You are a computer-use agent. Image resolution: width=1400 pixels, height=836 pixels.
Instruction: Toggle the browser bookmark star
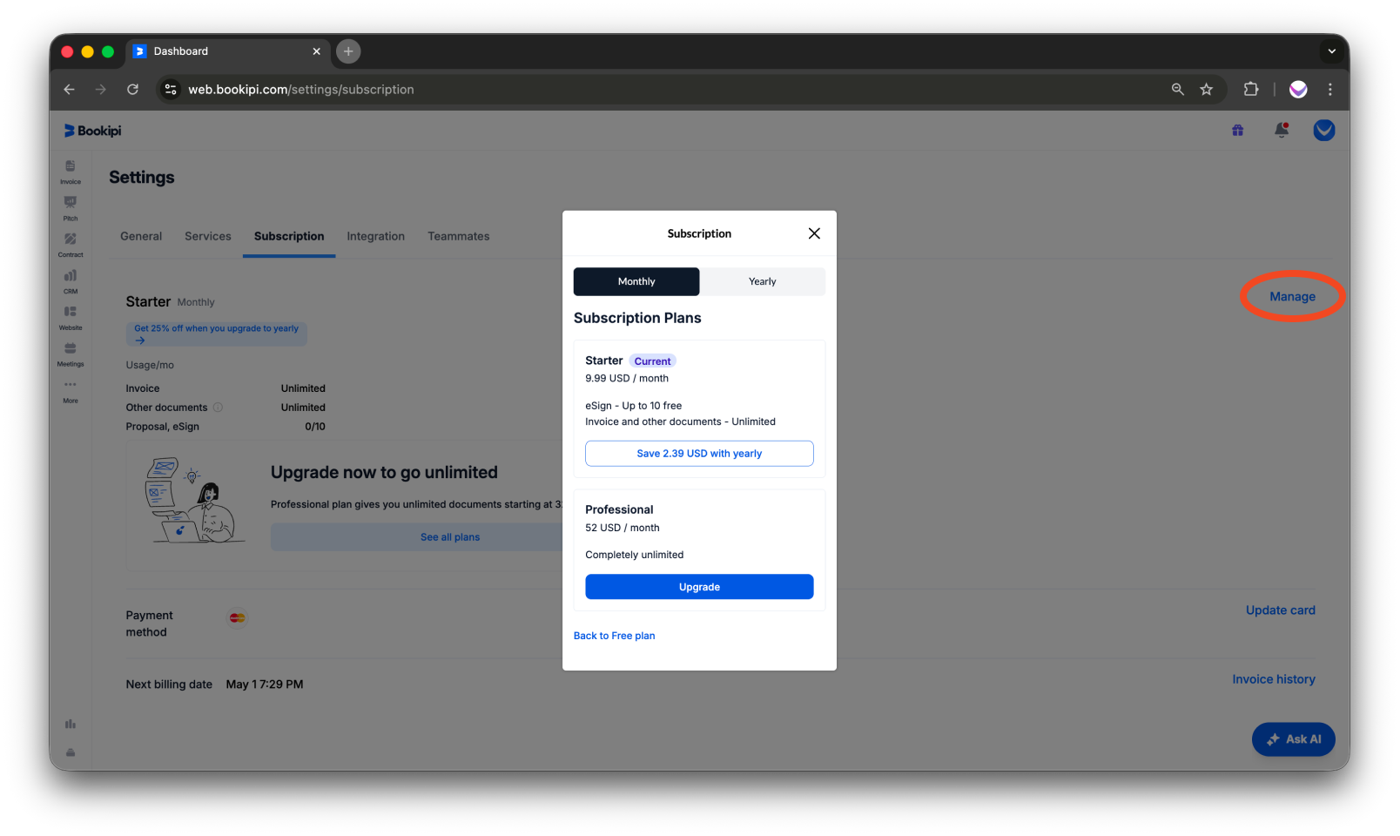pyautogui.click(x=1207, y=89)
